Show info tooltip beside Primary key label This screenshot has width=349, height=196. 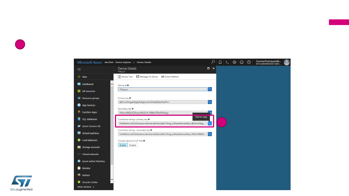(130, 98)
